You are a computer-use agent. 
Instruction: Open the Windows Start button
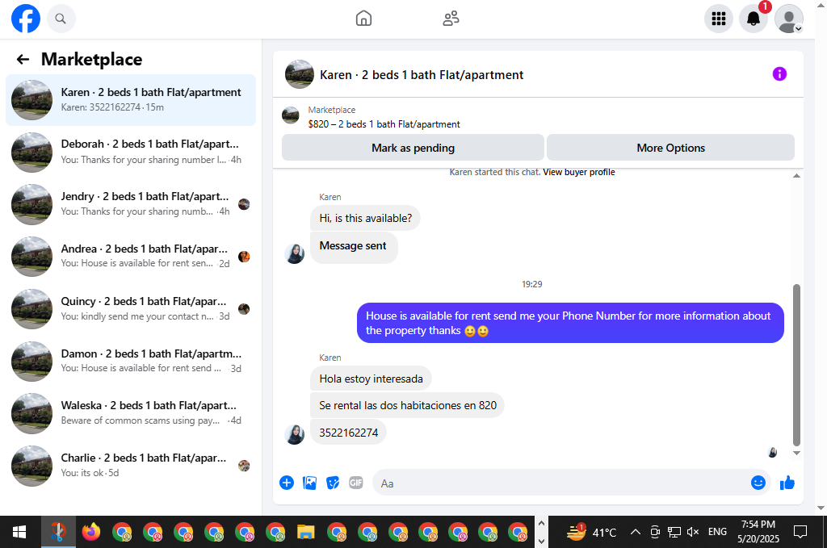tap(19, 532)
